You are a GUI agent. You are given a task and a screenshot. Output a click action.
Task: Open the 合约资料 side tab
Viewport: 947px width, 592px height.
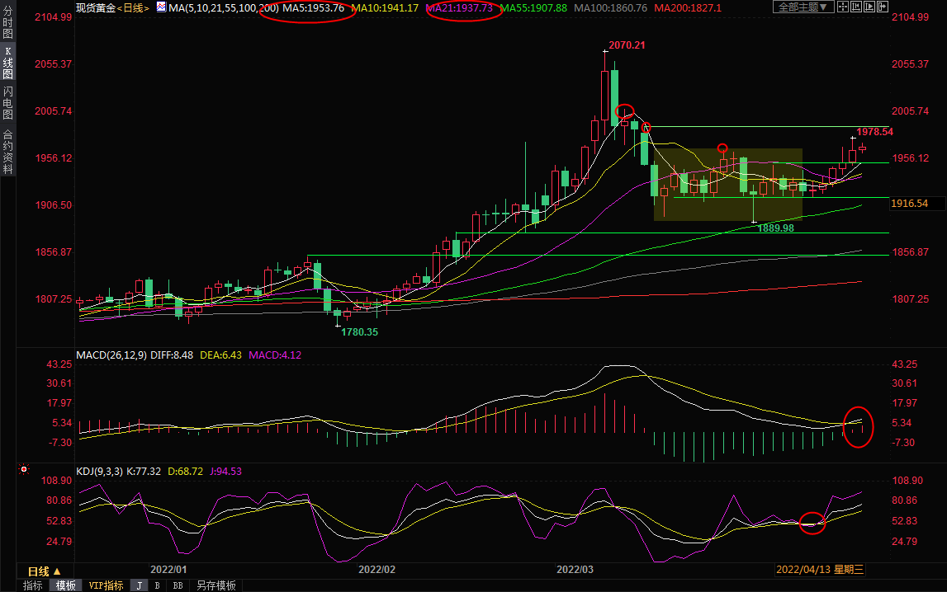point(7,151)
